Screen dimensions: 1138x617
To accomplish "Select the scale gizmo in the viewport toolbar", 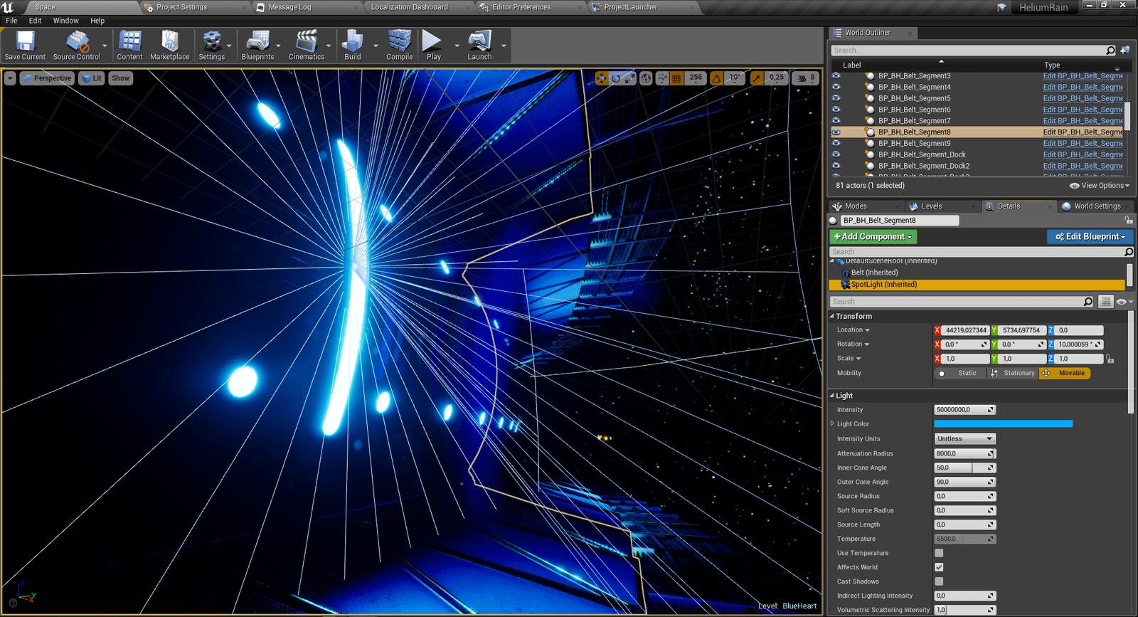I will [629, 78].
